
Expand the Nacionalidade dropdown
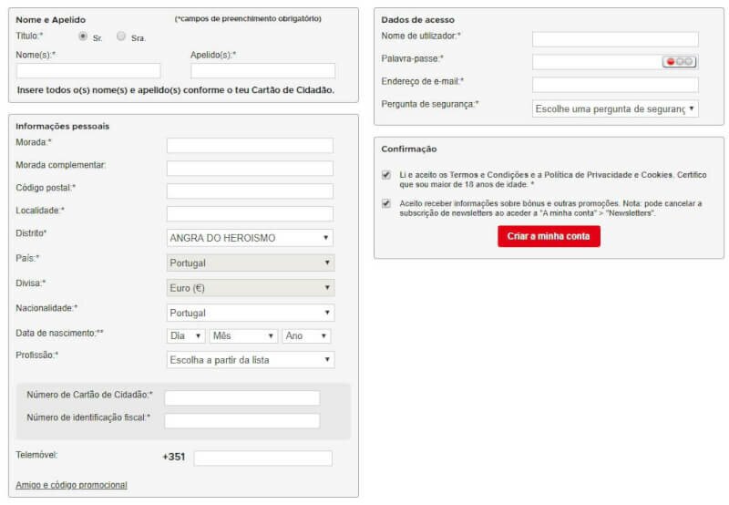pyautogui.click(x=250, y=313)
